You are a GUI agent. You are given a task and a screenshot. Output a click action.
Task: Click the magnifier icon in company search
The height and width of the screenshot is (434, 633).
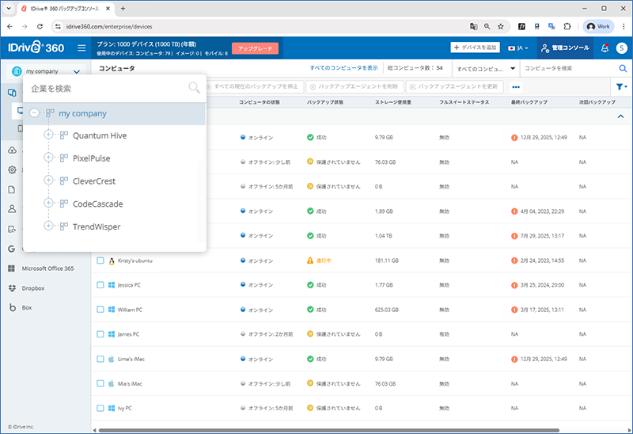pos(194,88)
